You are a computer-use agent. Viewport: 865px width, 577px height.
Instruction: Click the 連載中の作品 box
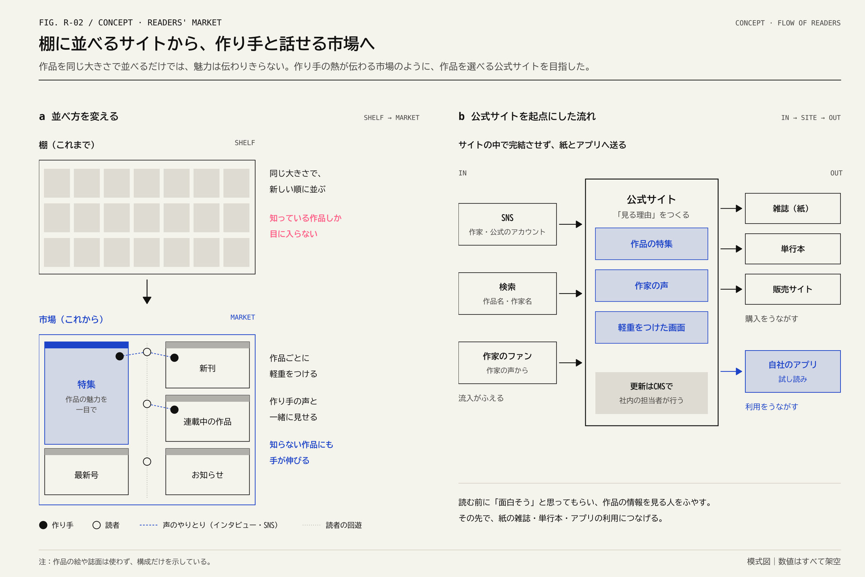pos(208,418)
